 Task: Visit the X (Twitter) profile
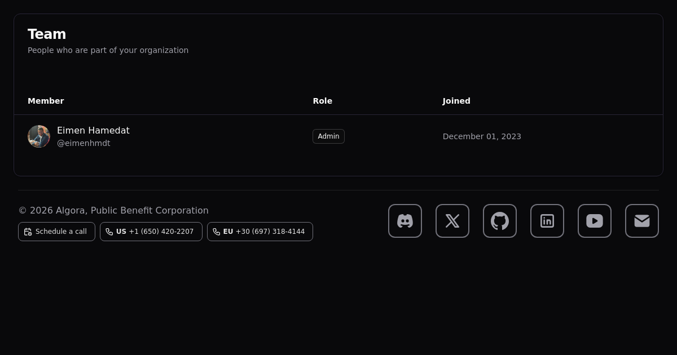(x=452, y=221)
